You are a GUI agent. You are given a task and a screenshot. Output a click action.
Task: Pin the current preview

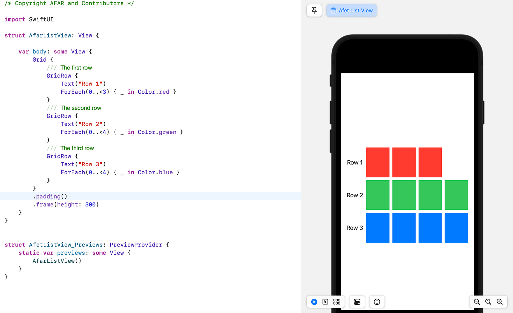point(314,10)
